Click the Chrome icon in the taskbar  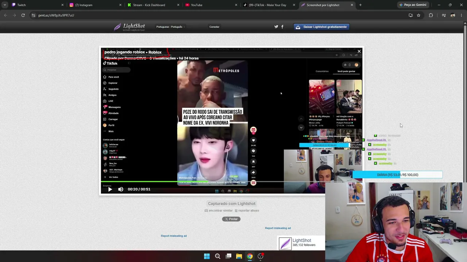tap(250, 256)
